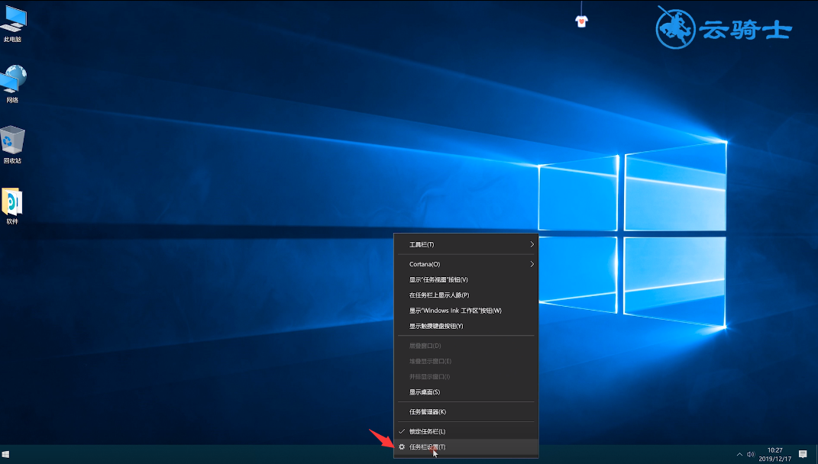Toggle 显示触摸键盘按钮(Y) option
The width and height of the screenshot is (818, 464).
[x=467, y=327]
